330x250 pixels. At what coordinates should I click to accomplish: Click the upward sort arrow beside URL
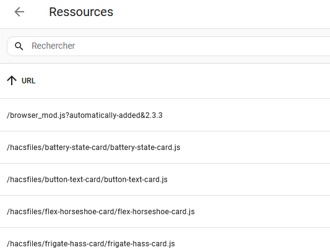pyautogui.click(x=12, y=81)
